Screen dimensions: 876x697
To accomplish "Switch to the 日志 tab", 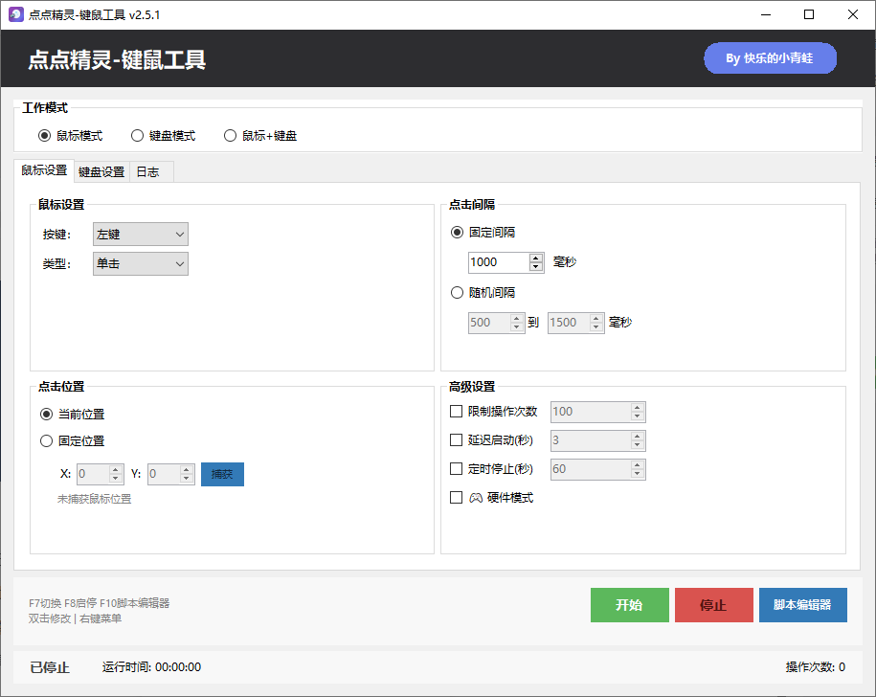I will coord(147,170).
